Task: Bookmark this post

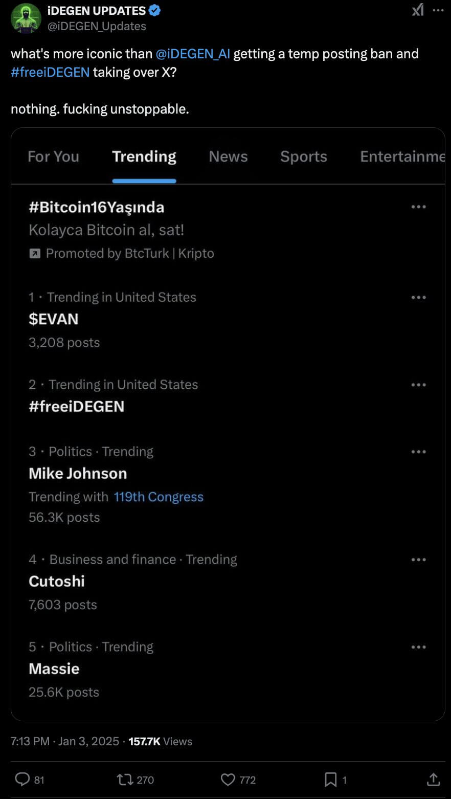Action: (331, 779)
